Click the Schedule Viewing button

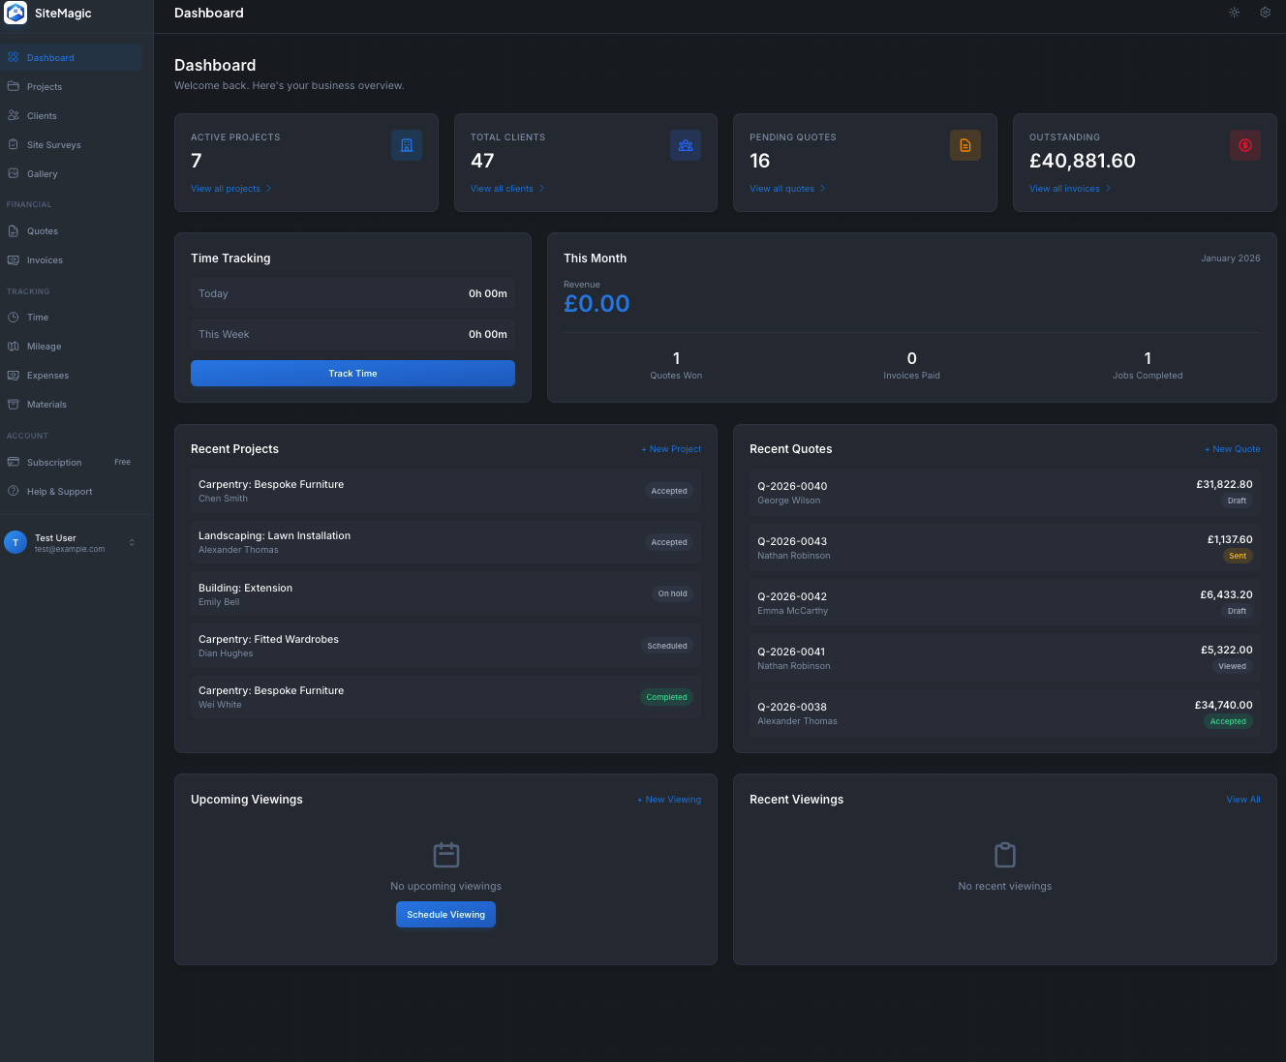tap(445, 914)
